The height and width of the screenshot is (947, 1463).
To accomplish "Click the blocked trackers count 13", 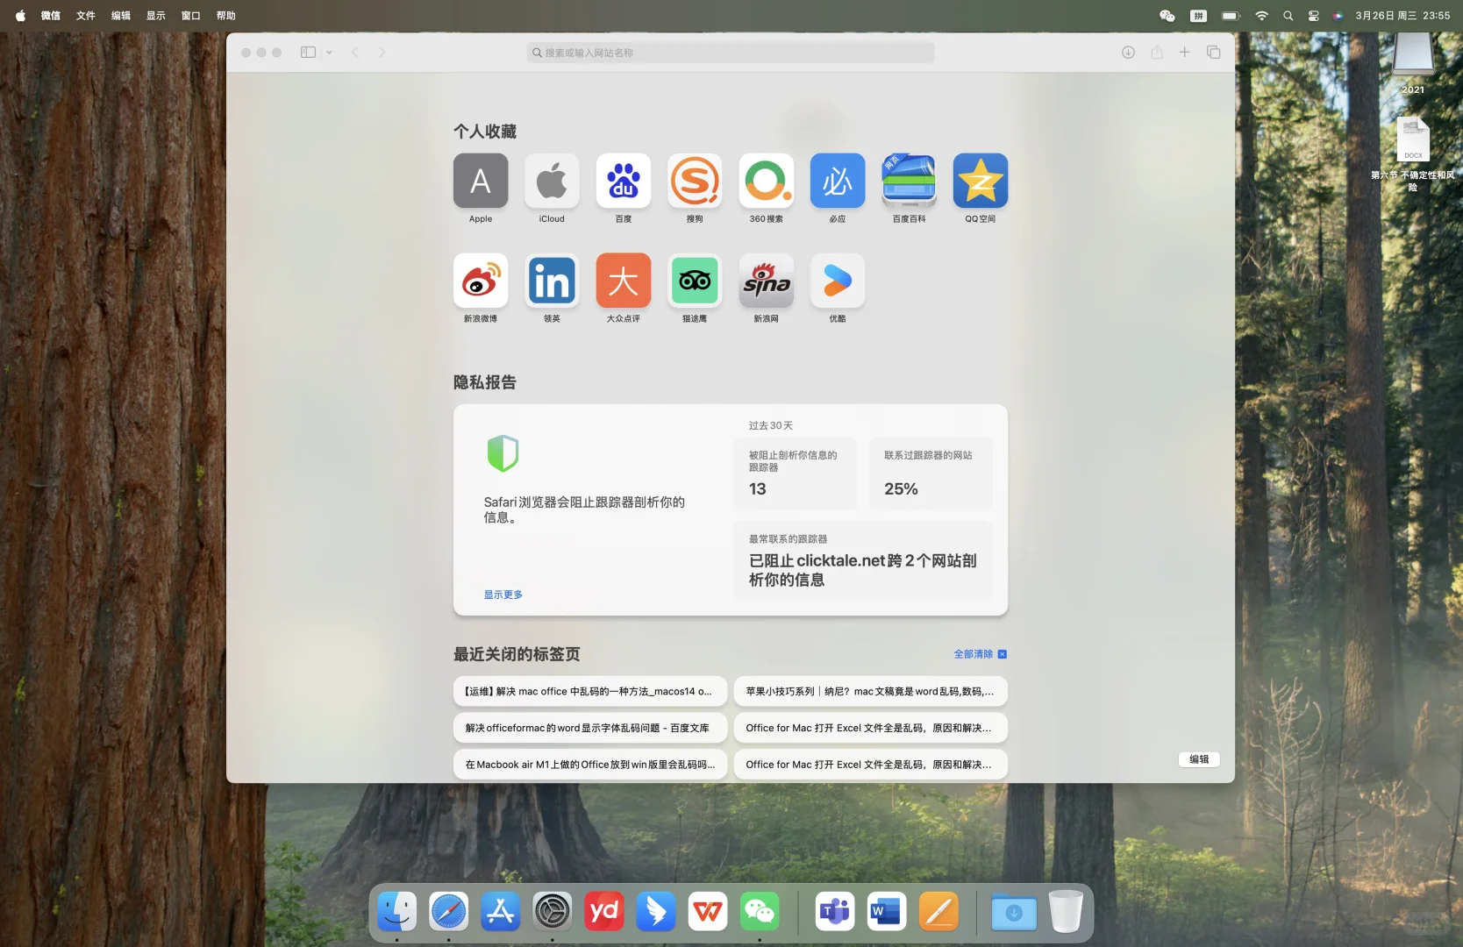I will (x=758, y=489).
